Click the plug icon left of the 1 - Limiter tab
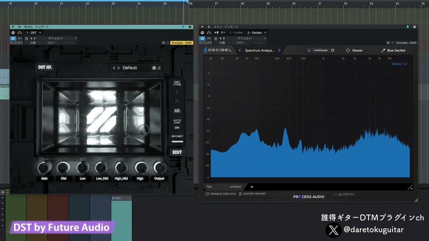This screenshot has width=429, height=241. click(x=223, y=32)
